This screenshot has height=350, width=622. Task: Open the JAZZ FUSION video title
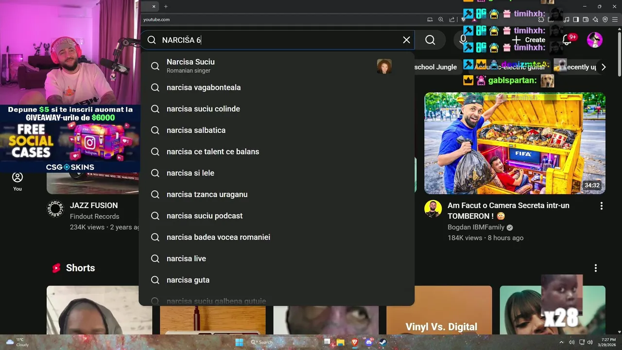94,205
